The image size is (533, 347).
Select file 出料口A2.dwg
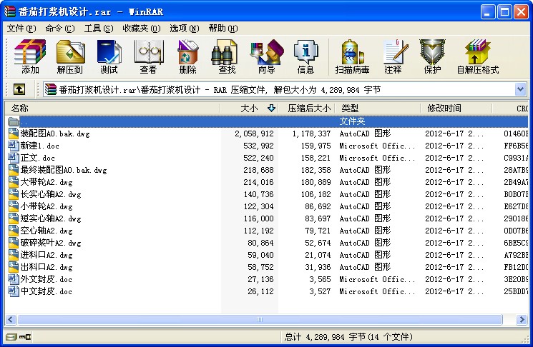pos(47,267)
